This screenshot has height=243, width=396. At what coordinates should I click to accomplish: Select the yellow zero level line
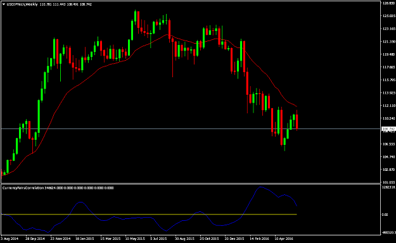[149, 215]
